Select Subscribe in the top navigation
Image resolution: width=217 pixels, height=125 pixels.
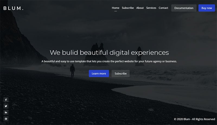[x=128, y=8]
